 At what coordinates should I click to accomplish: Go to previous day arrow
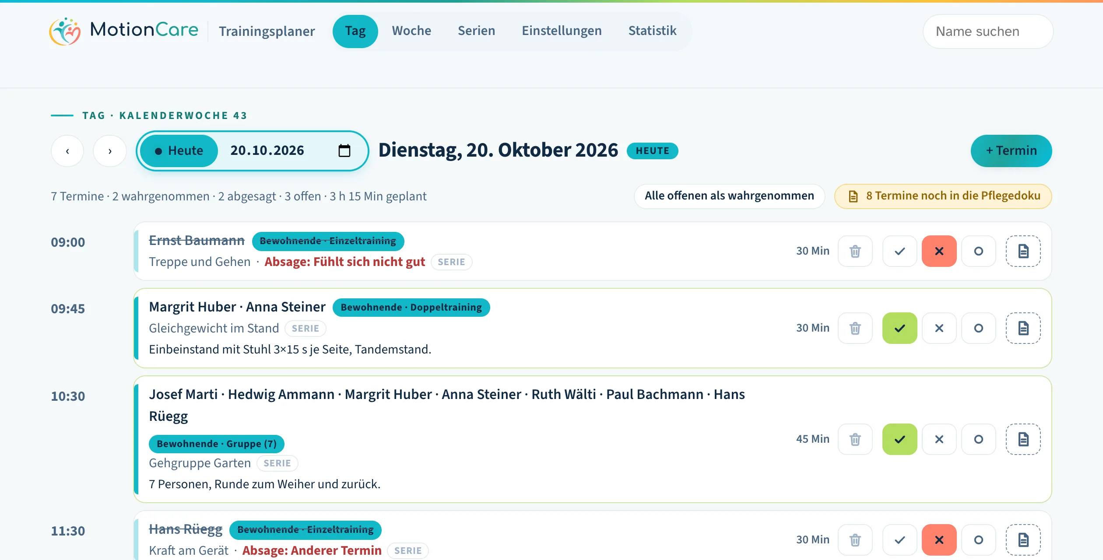67,151
